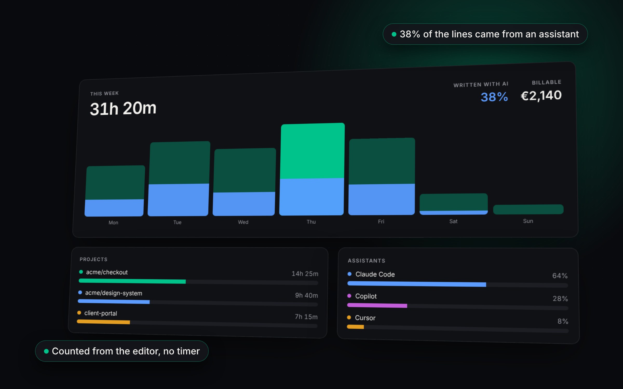
Task: Click the blue dot beside Claude Code
Action: [349, 274]
